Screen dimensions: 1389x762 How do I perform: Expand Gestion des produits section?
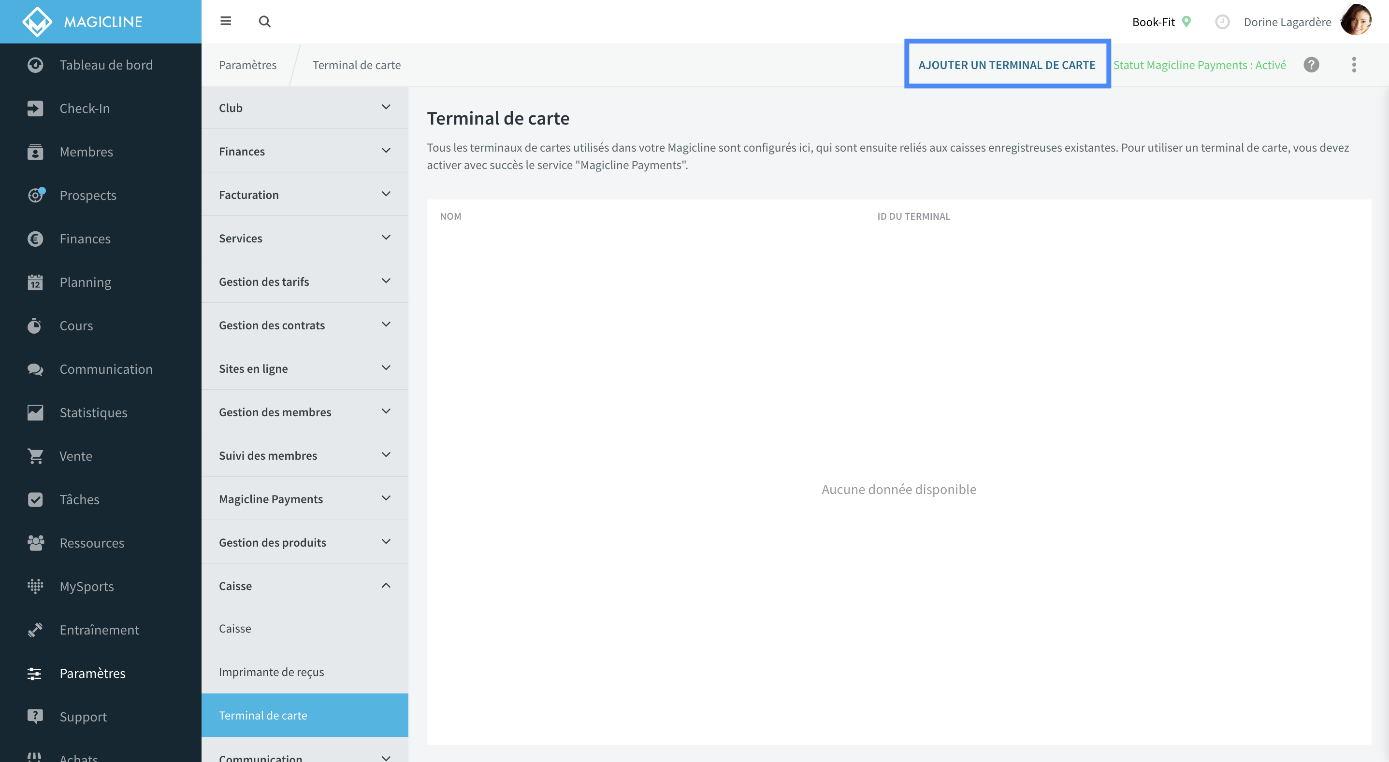point(304,542)
